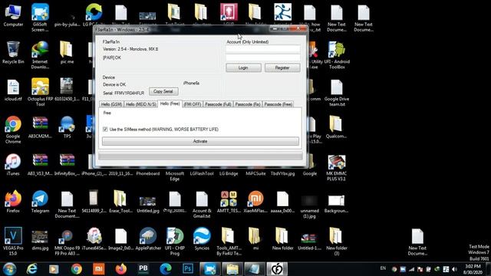Switch to the Passcode (Fix) tab
Screen dimensions: 491x276
pyautogui.click(x=248, y=104)
